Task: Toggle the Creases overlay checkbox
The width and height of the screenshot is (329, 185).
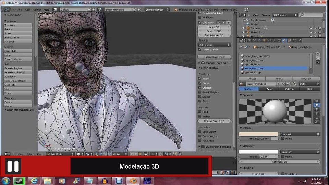Action: (200, 87)
